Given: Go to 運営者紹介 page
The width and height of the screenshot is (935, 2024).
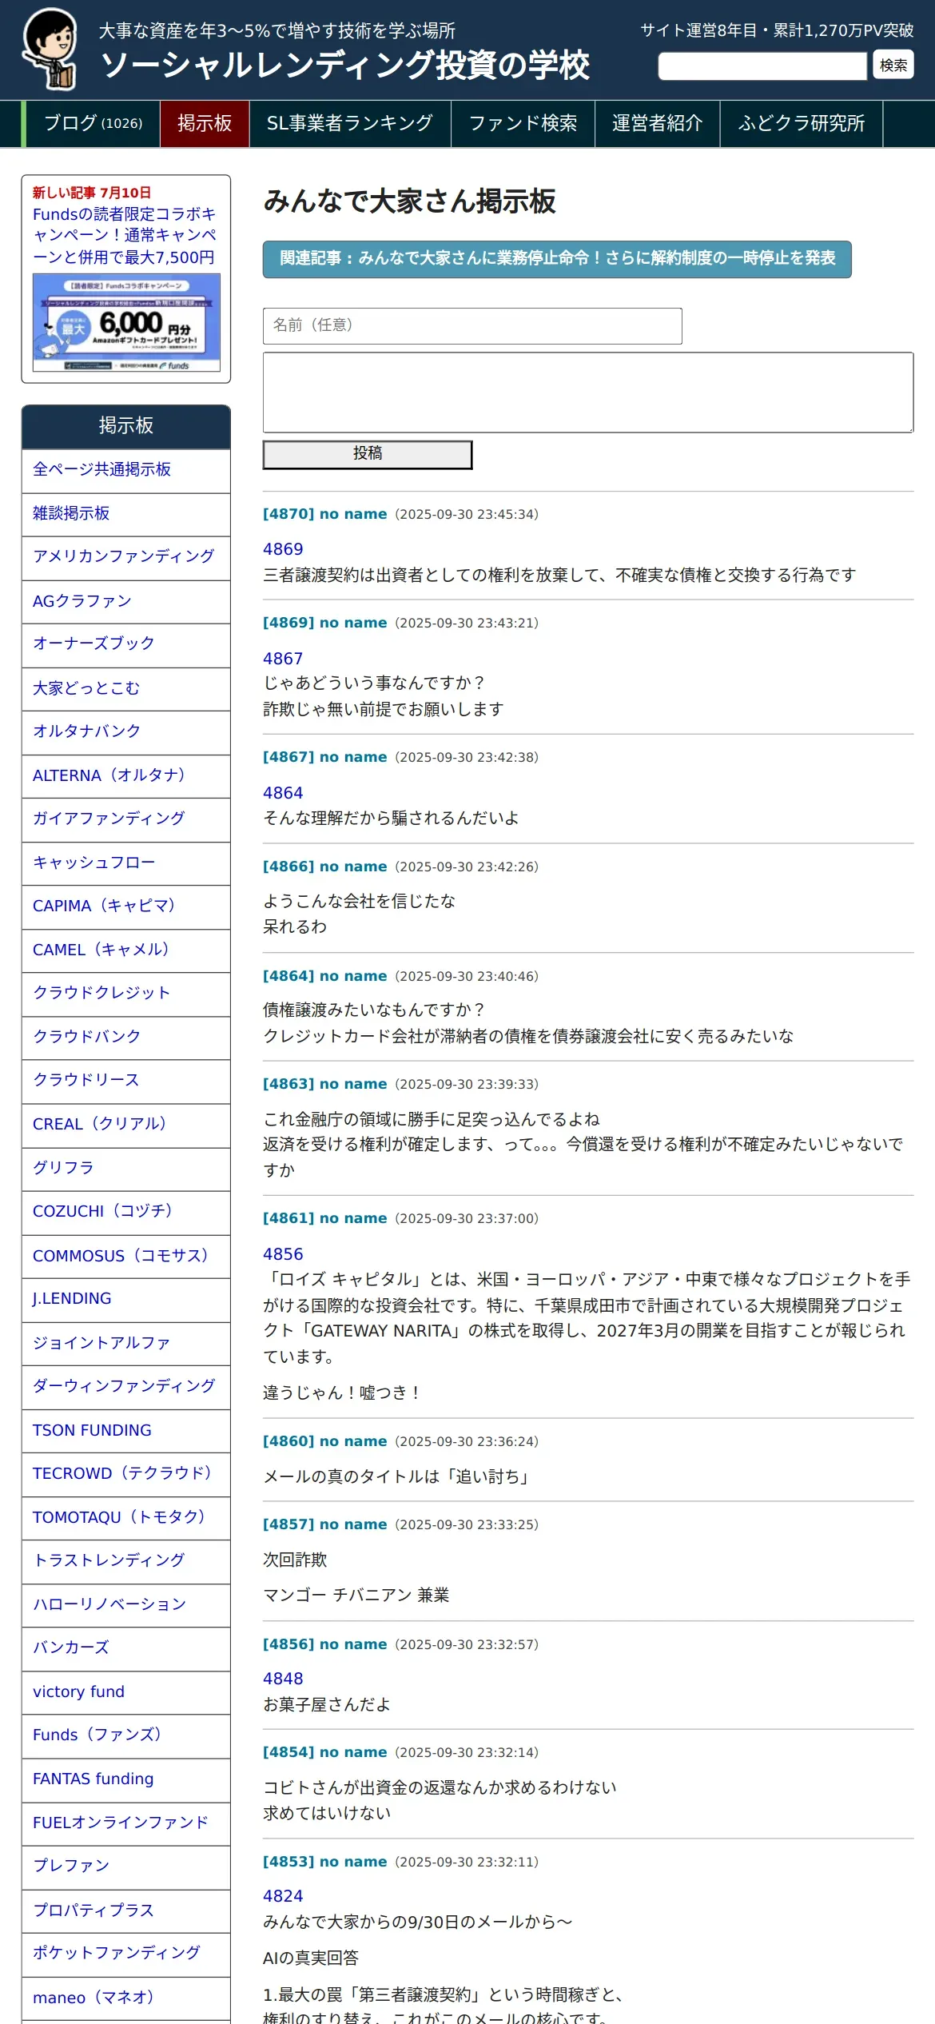Looking at the screenshot, I should (x=657, y=123).
